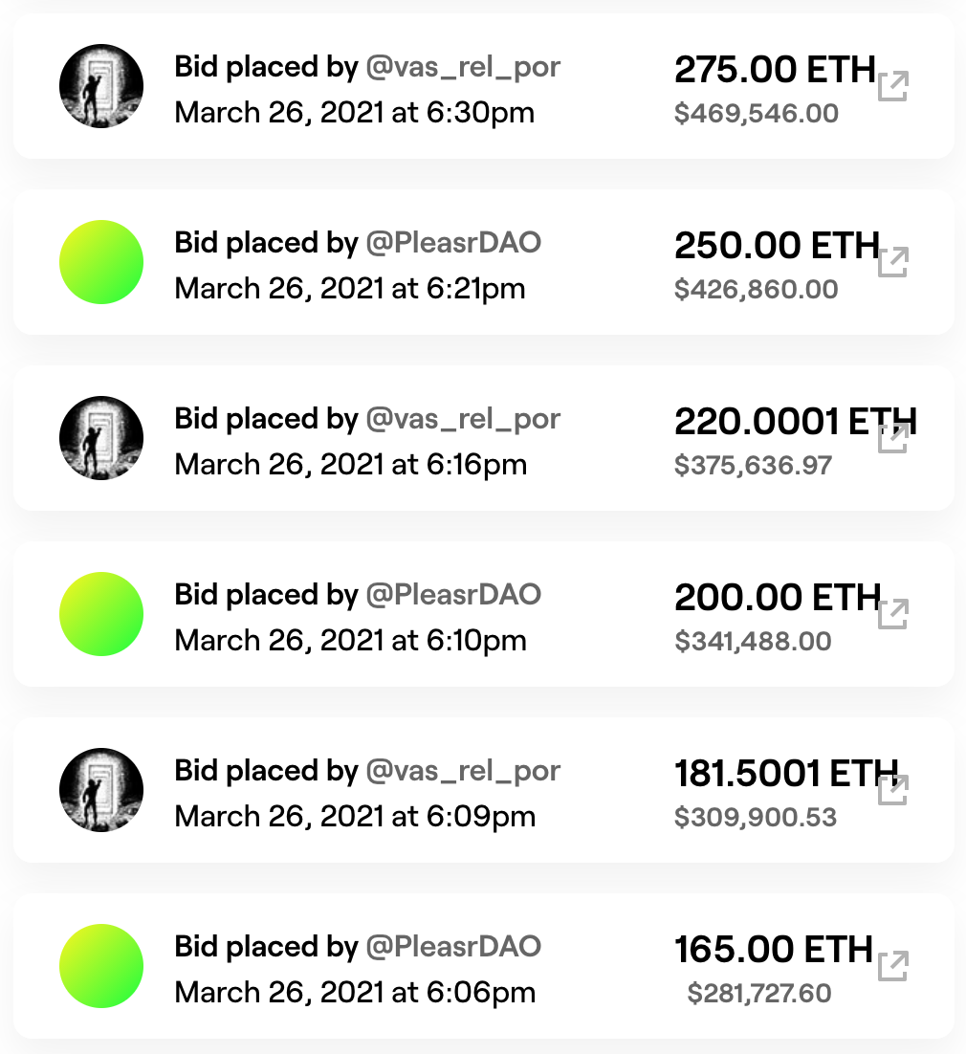Open external link for 250.00 ETH bid
The width and height of the screenshot is (966, 1054).
click(x=893, y=263)
